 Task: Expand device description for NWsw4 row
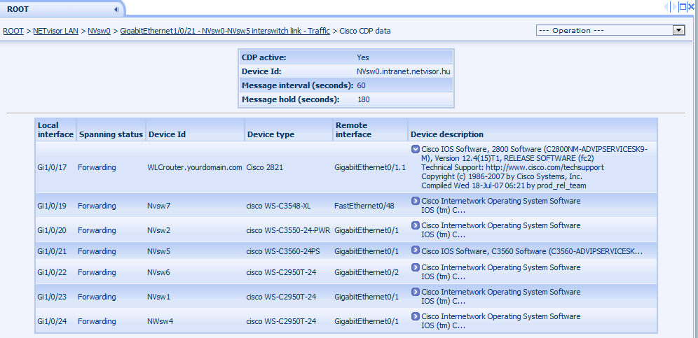[x=416, y=316]
